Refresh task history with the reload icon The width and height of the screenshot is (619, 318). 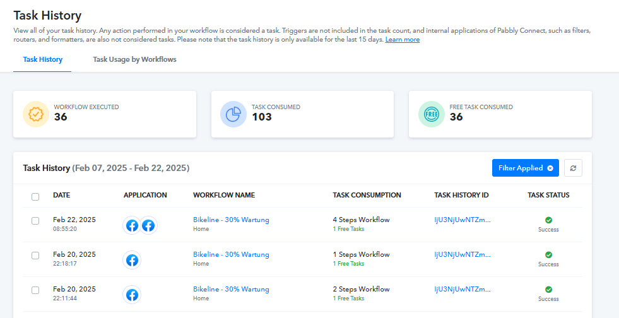[573, 168]
